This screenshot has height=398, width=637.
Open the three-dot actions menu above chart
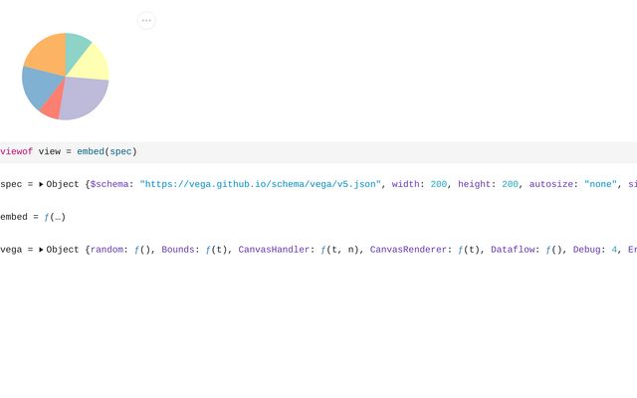tap(146, 20)
